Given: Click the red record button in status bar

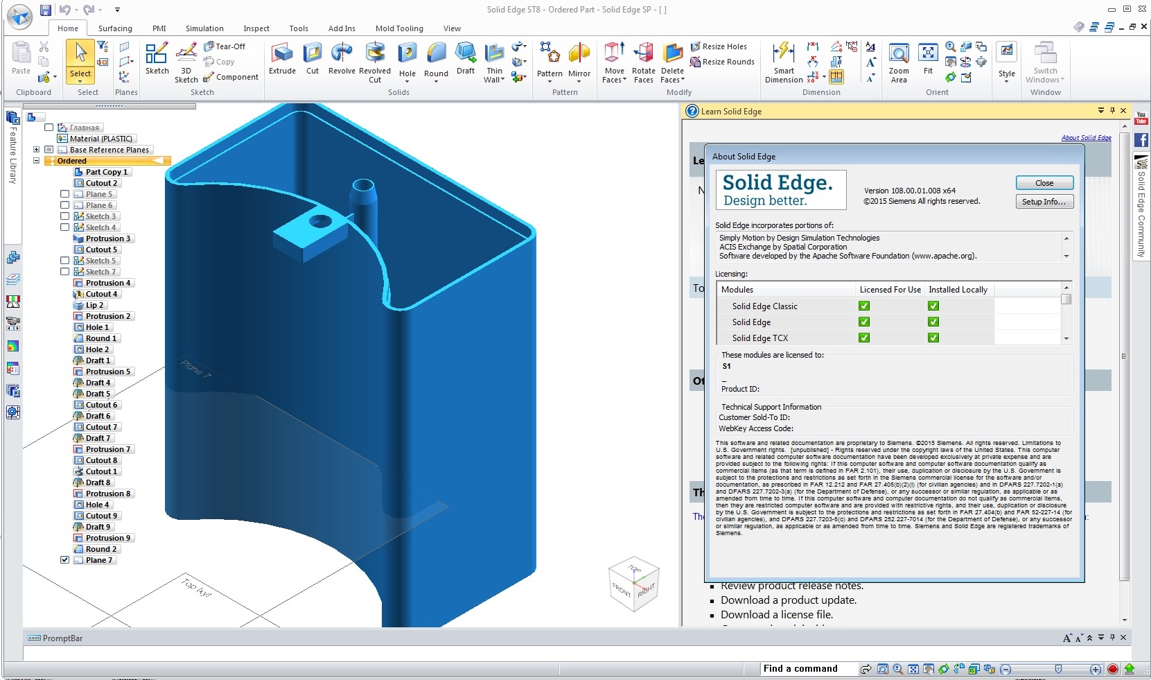Looking at the screenshot, I should tap(1113, 669).
